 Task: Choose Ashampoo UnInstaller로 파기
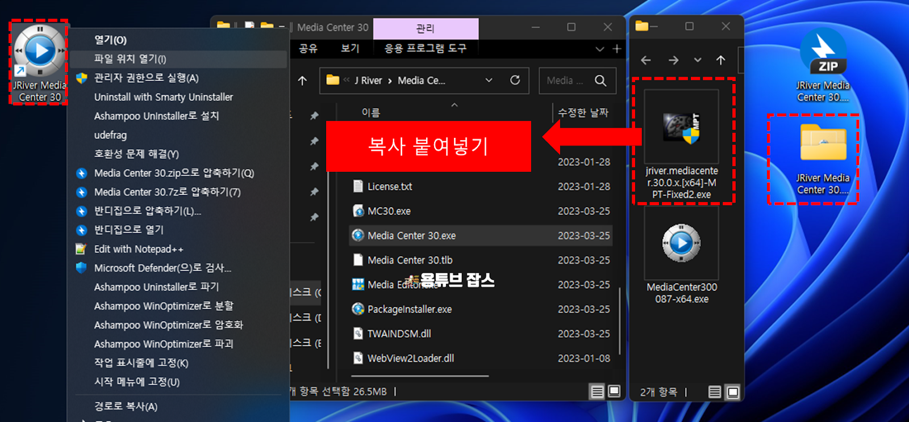tap(177, 287)
